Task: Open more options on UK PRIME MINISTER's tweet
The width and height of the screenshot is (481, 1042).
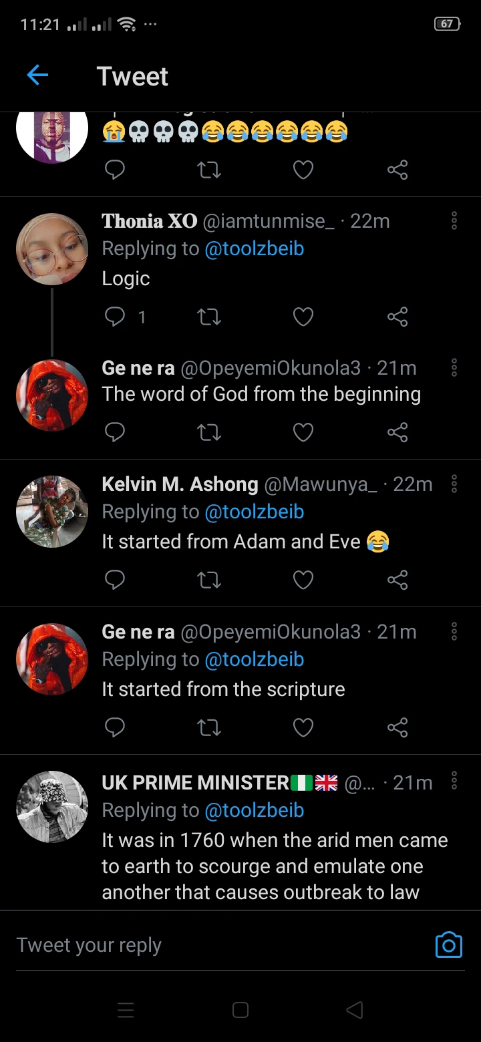Action: 454,781
